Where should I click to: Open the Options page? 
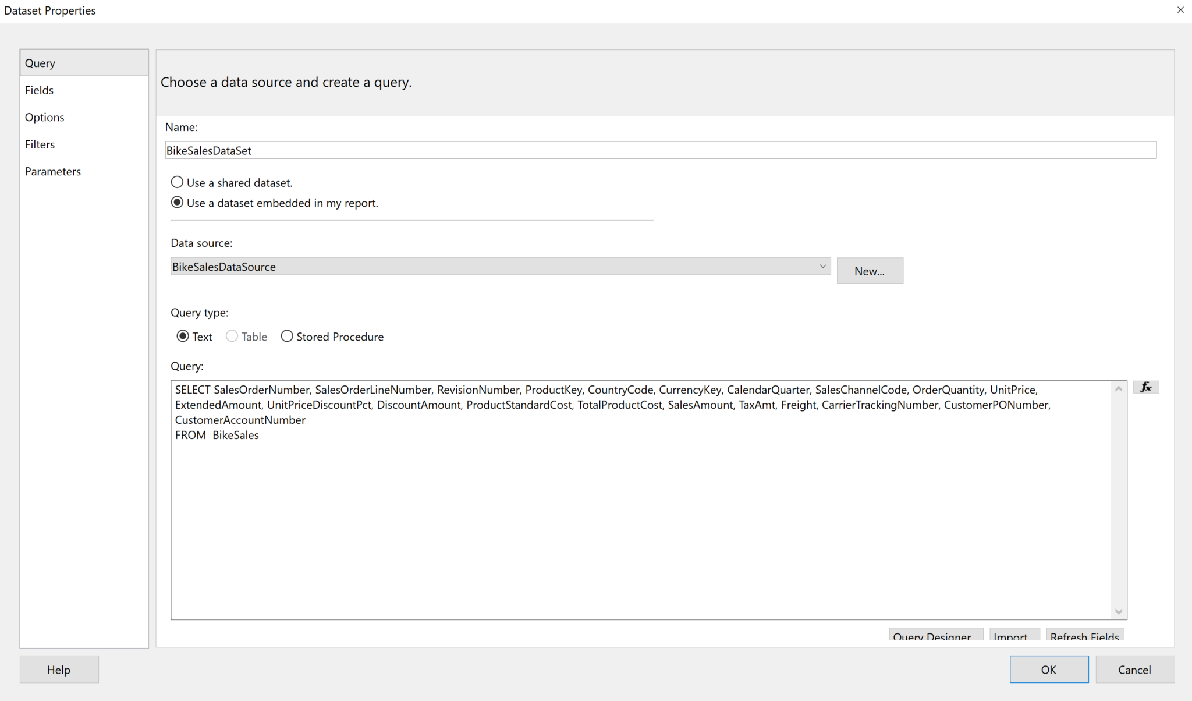pyautogui.click(x=44, y=117)
